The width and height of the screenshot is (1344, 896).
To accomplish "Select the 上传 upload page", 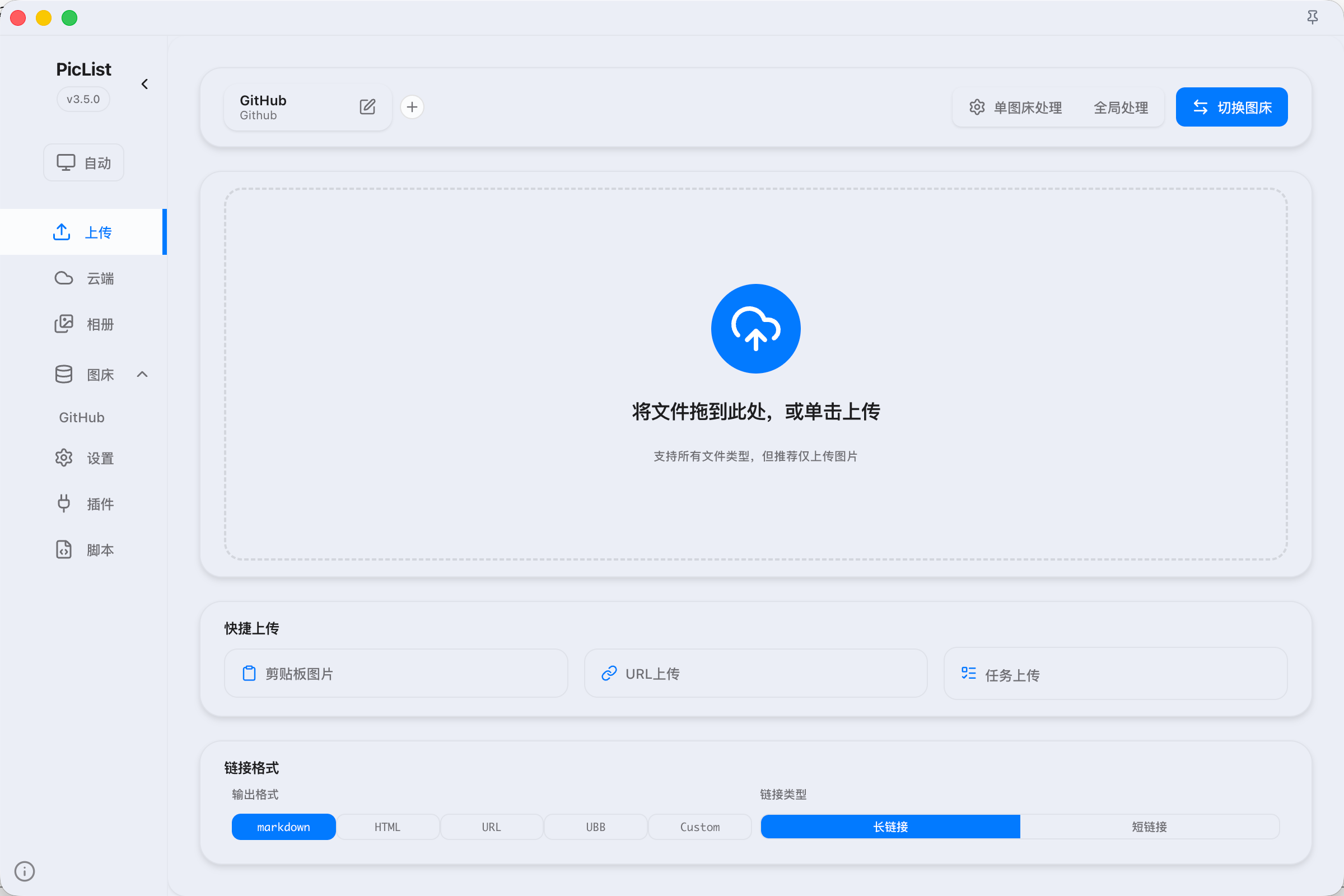I will click(83, 232).
